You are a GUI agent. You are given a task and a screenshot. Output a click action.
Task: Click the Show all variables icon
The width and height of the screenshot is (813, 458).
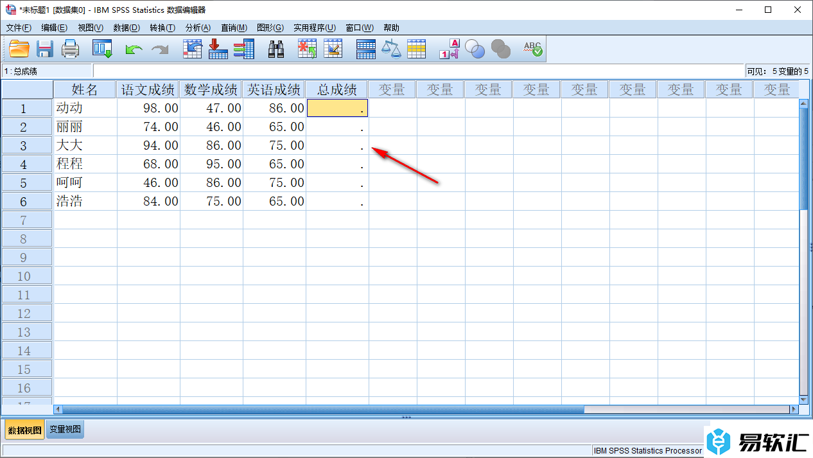pos(501,49)
